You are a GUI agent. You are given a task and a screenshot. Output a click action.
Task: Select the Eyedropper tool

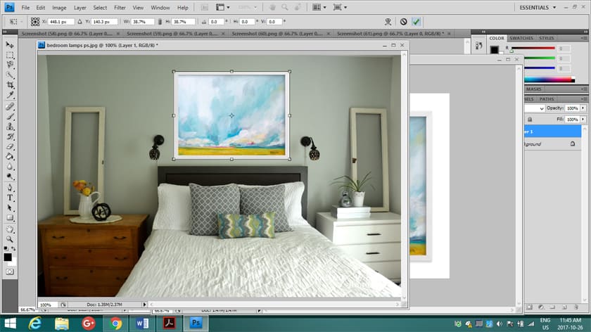(x=10, y=95)
